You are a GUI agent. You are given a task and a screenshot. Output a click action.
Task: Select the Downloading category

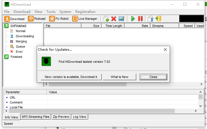[25, 36]
